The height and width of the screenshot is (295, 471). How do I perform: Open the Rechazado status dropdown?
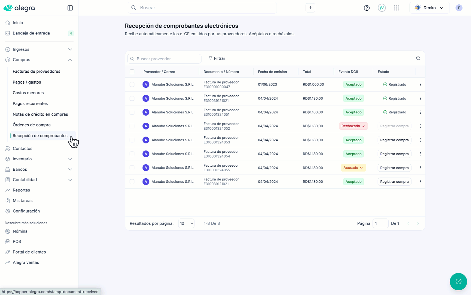click(353, 126)
